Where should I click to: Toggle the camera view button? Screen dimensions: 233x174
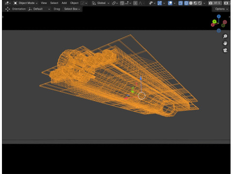coord(225,50)
